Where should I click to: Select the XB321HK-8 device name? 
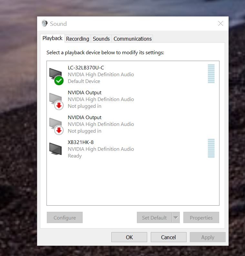pos(81,142)
